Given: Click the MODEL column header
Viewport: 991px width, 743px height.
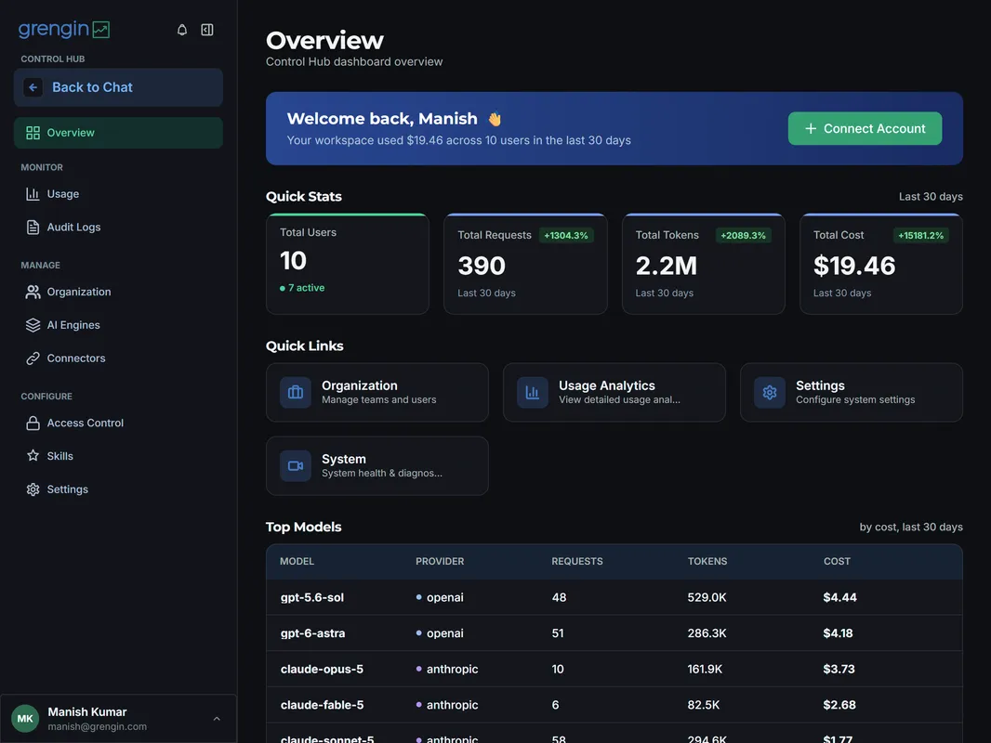Looking at the screenshot, I should coord(297,561).
